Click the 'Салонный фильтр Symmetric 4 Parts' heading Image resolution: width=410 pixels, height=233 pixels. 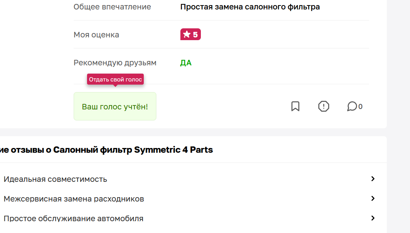(133, 150)
